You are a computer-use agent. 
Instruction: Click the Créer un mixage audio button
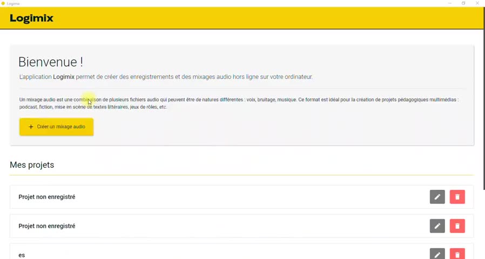click(56, 127)
